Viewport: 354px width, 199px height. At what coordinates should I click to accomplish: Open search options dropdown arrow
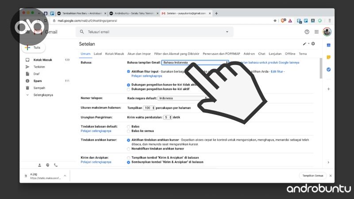227,32
